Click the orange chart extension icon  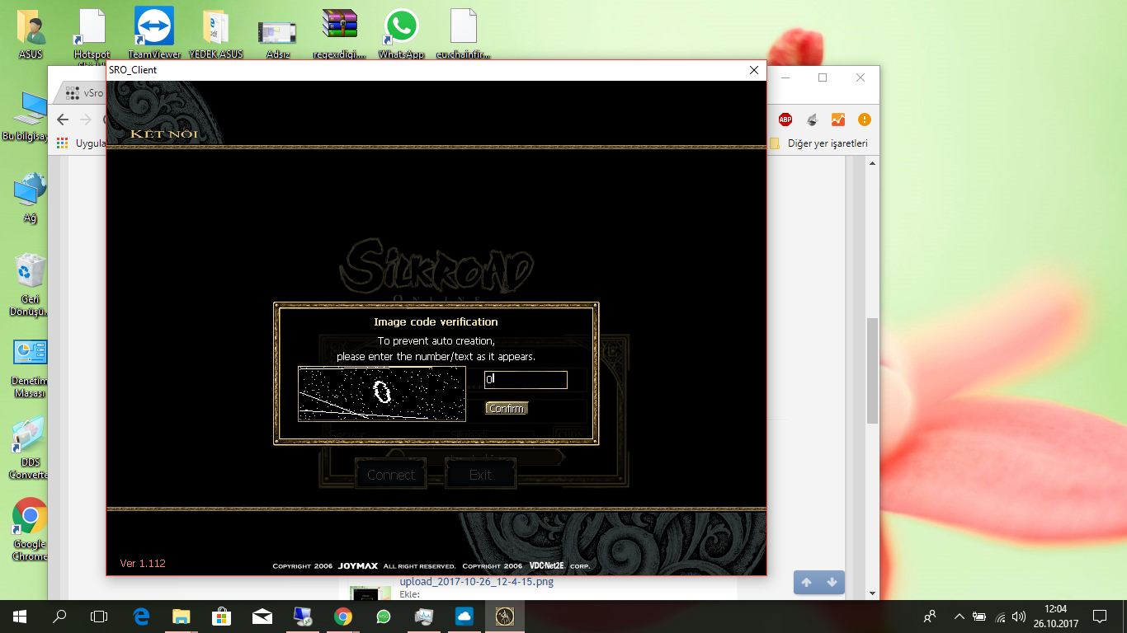coord(837,120)
